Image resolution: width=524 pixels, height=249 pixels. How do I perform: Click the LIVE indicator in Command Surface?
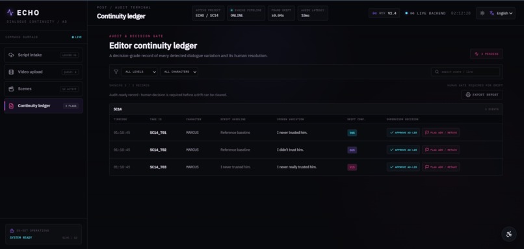click(77, 37)
